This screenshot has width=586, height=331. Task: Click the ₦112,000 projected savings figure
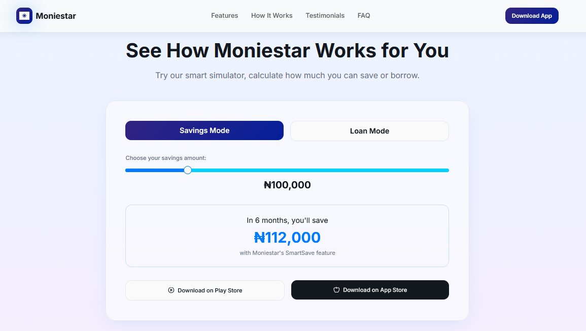point(287,237)
